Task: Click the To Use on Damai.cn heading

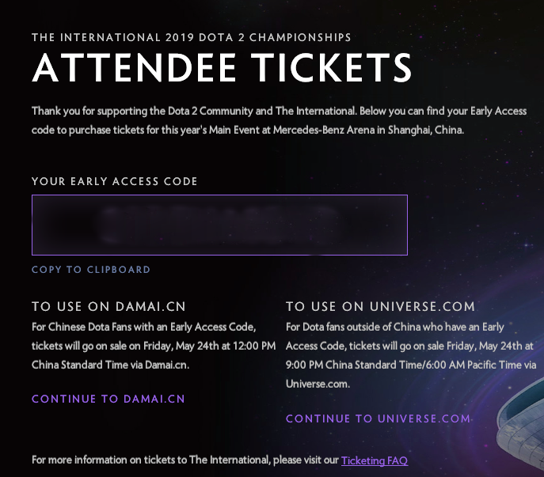Action: (x=108, y=306)
